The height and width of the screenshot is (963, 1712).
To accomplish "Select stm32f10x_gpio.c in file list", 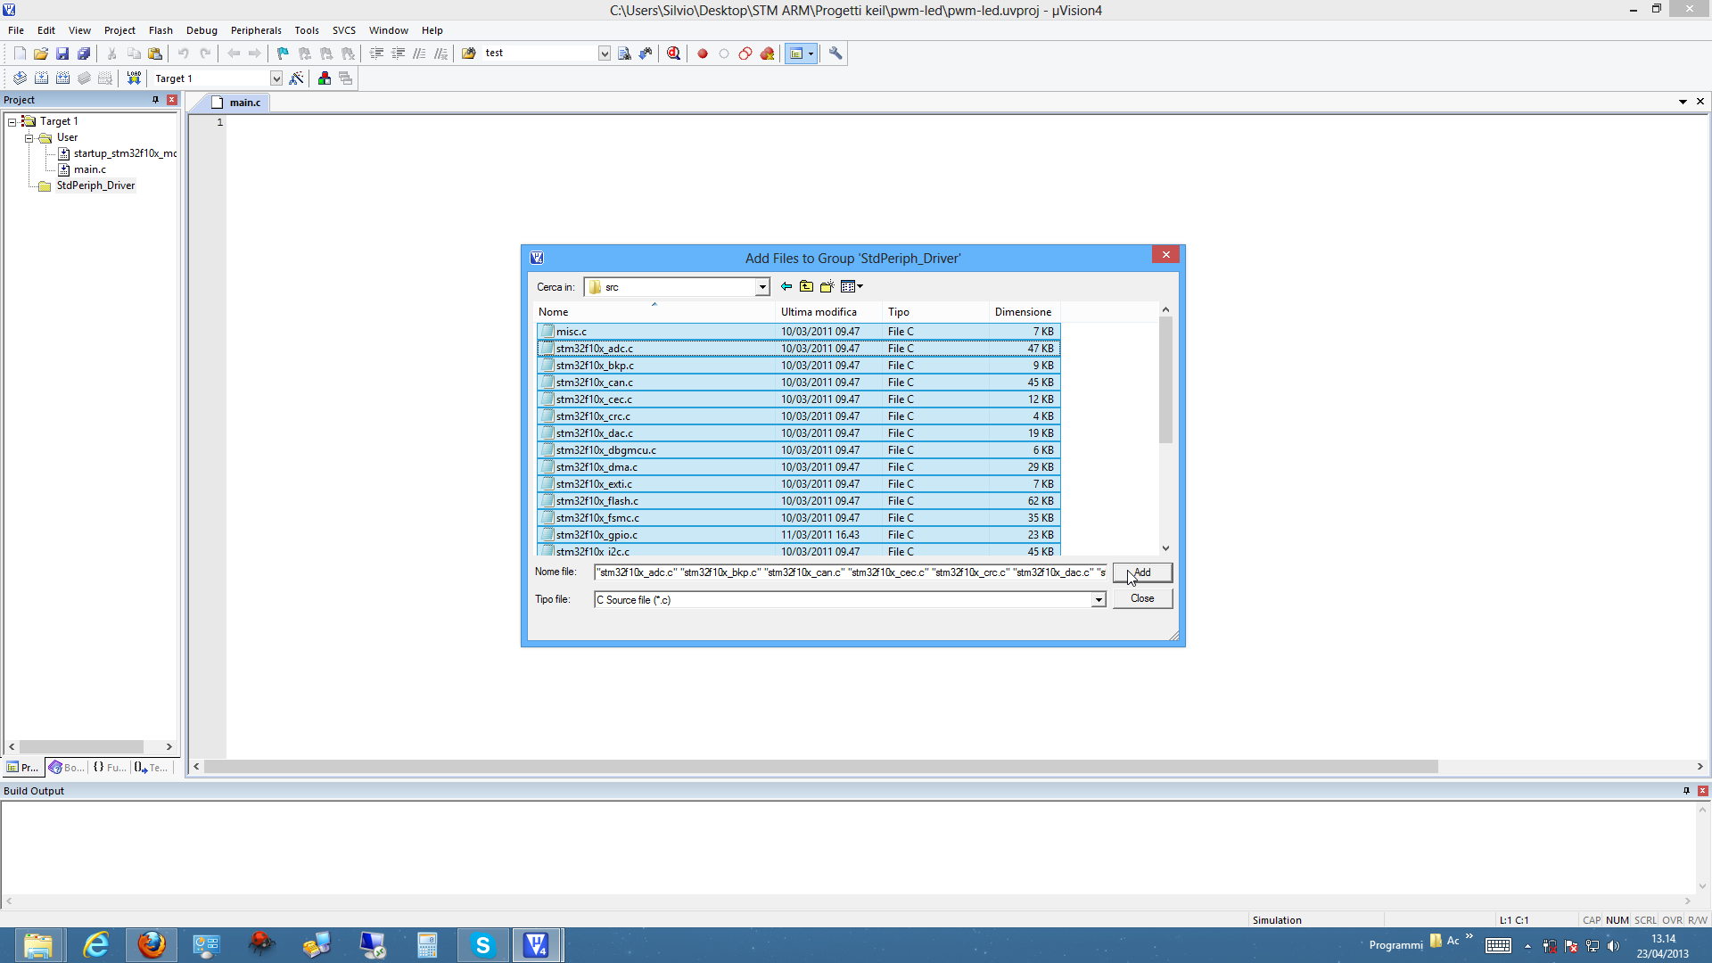I will coord(597,535).
